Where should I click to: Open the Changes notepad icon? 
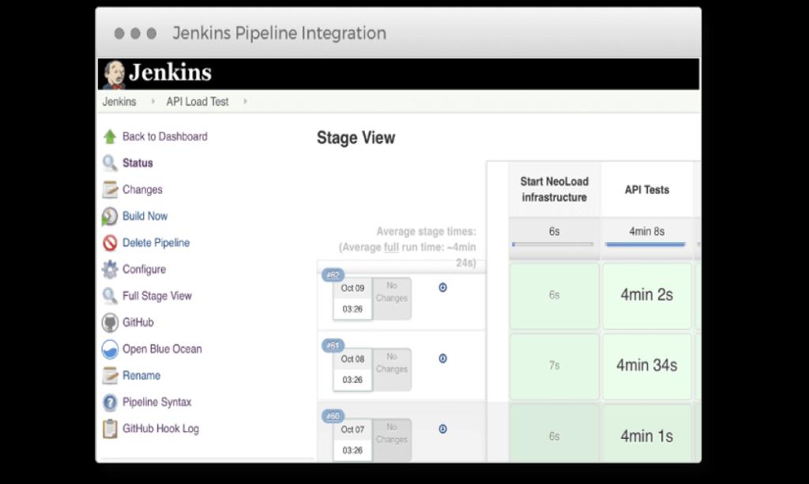(110, 190)
